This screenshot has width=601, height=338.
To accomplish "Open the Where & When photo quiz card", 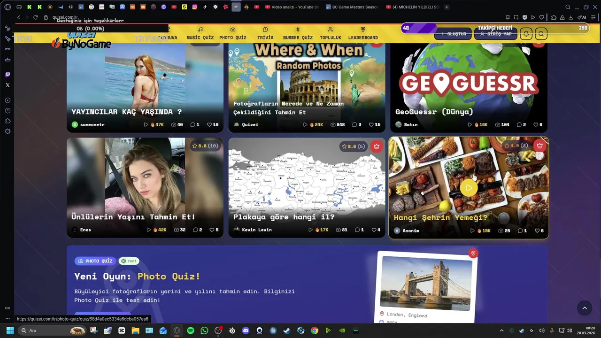I will tap(307, 88).
